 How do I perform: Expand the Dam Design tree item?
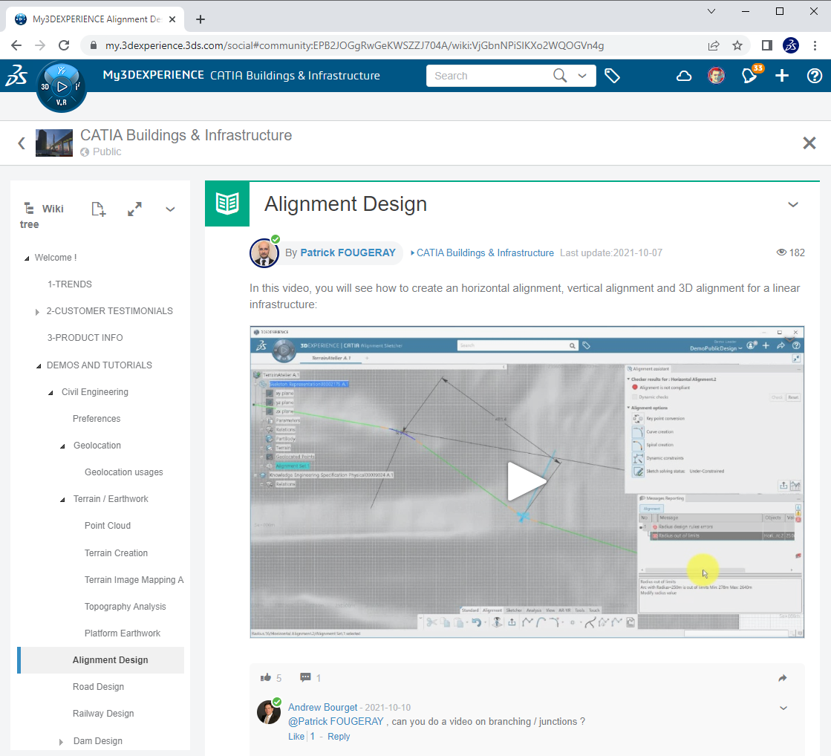click(62, 740)
